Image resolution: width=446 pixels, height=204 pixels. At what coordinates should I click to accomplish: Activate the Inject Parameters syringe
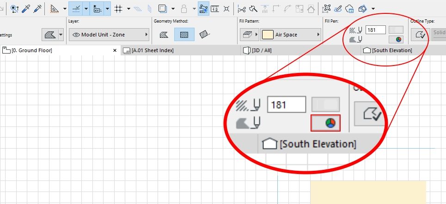tap(37, 9)
